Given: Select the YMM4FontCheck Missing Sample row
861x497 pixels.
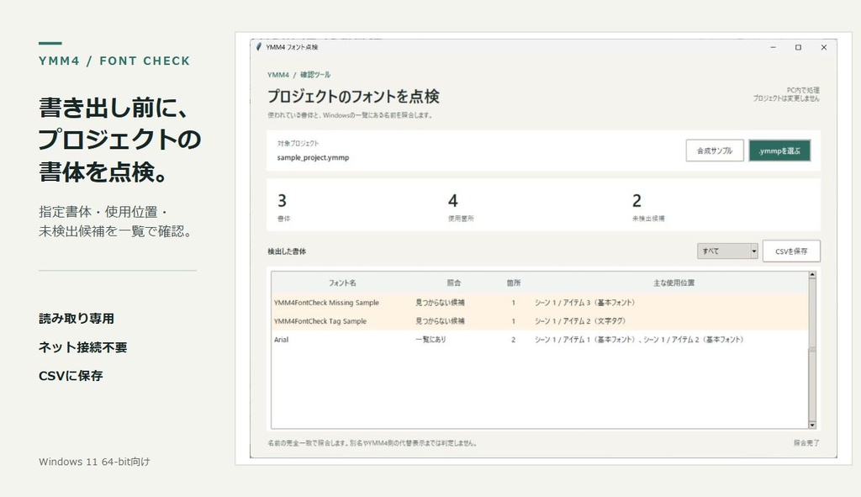Looking at the screenshot, I should [540, 303].
